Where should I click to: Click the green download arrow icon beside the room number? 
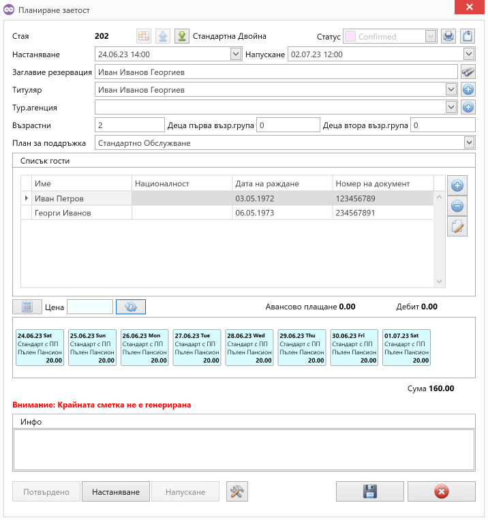[181, 36]
